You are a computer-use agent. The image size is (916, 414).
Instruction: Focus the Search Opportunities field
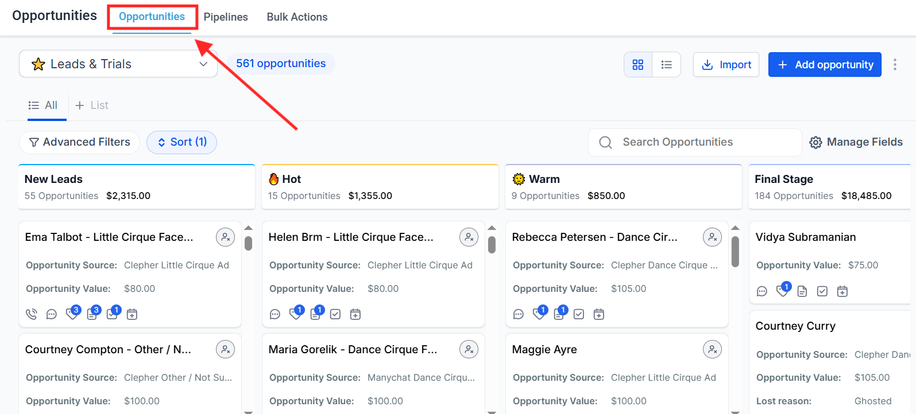tap(695, 142)
